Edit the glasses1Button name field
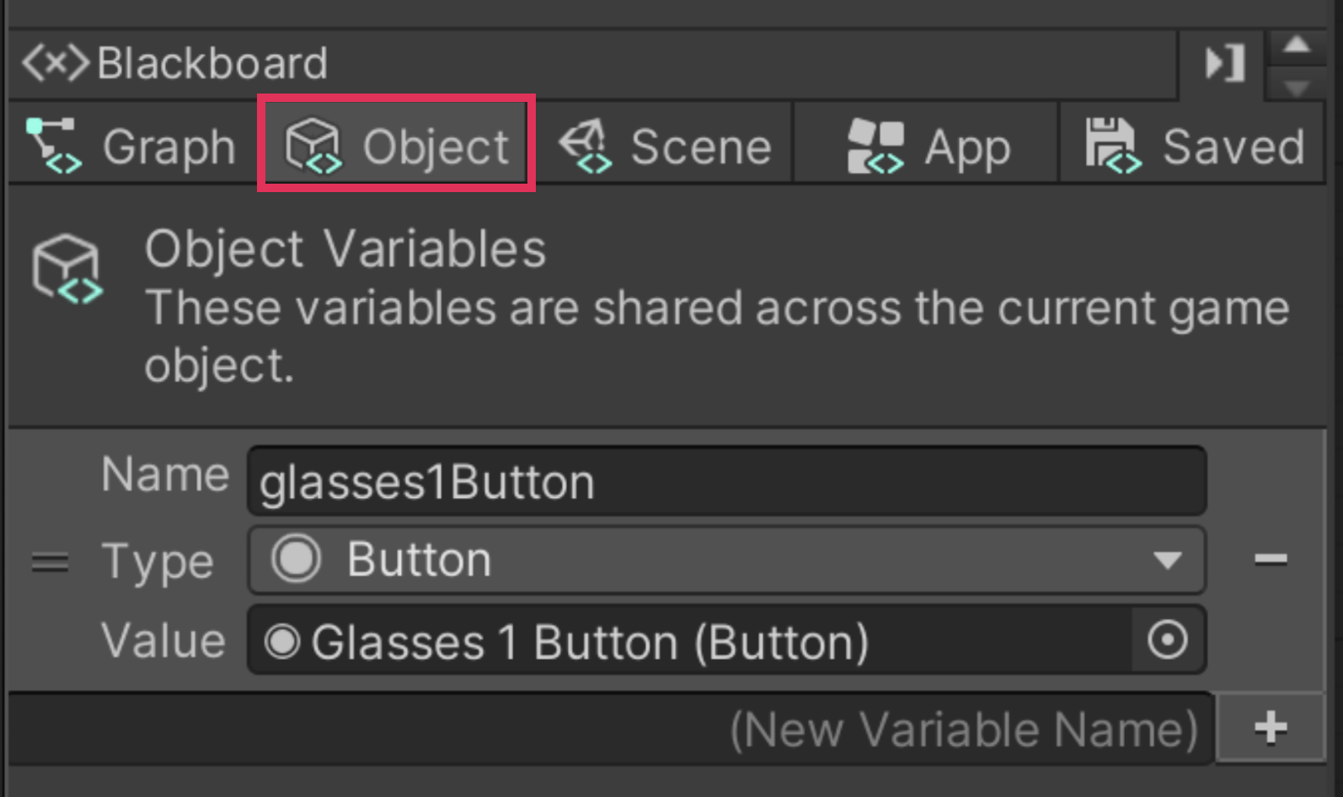Viewport: 1343px width, 797px height. (726, 482)
